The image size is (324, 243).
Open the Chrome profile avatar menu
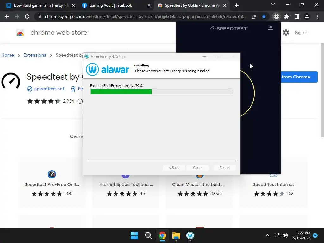[x=307, y=16]
